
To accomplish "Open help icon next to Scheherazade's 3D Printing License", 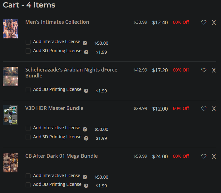I will click(86, 91).
